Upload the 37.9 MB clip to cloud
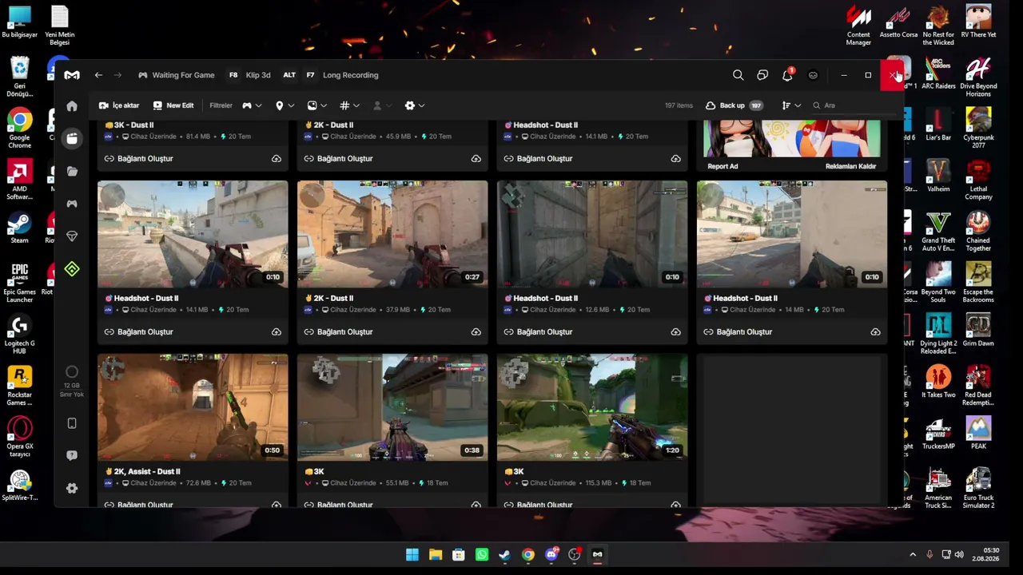Viewport: 1023px width, 575px height. click(476, 331)
